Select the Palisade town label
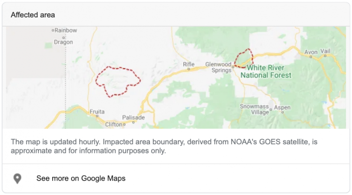Viewport: 352px width, 195px height. click(133, 118)
